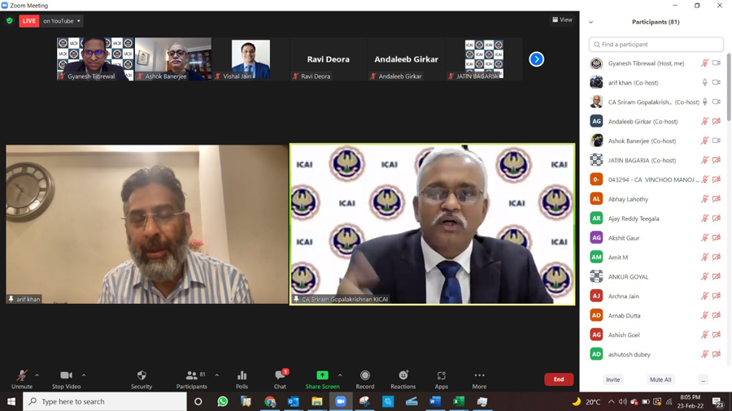Select Arnab Dutta in participant list
The width and height of the screenshot is (732, 411).
pos(656,315)
